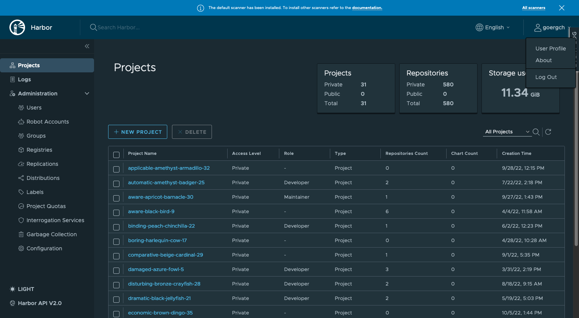Check the aware-black-bird-9 row checkbox

click(x=116, y=213)
